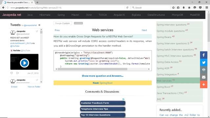Go to the Next question
The image size is (210, 118).
coord(144,30)
